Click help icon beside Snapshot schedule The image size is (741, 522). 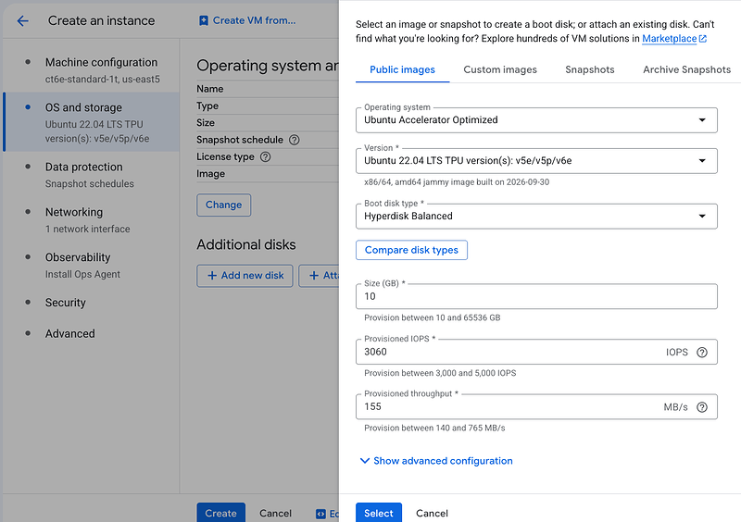click(x=294, y=140)
